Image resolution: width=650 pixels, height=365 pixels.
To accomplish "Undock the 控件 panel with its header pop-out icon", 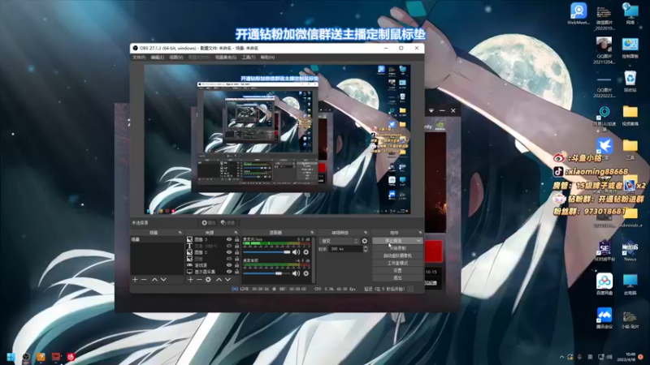I will (420, 233).
